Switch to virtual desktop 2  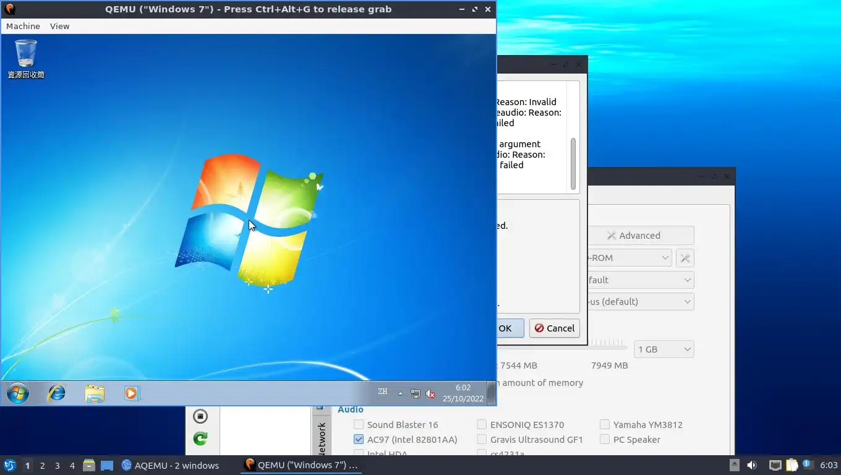(42, 465)
